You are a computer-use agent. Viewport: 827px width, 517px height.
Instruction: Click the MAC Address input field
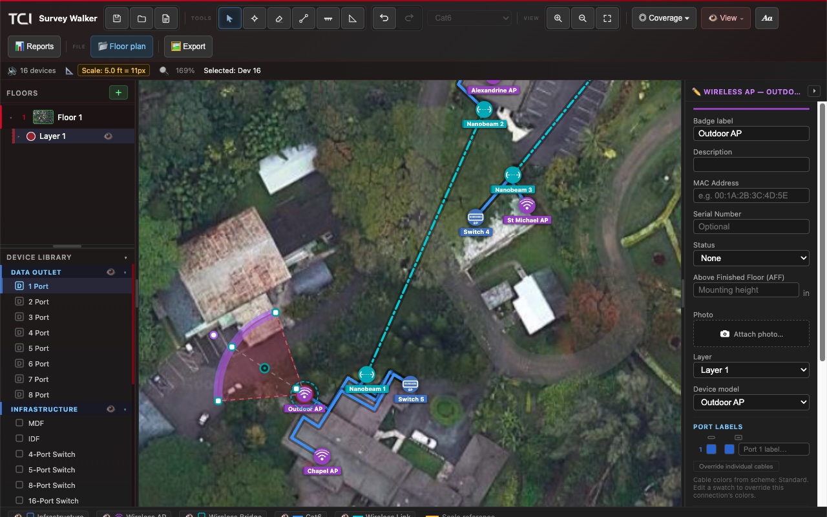[x=751, y=195]
